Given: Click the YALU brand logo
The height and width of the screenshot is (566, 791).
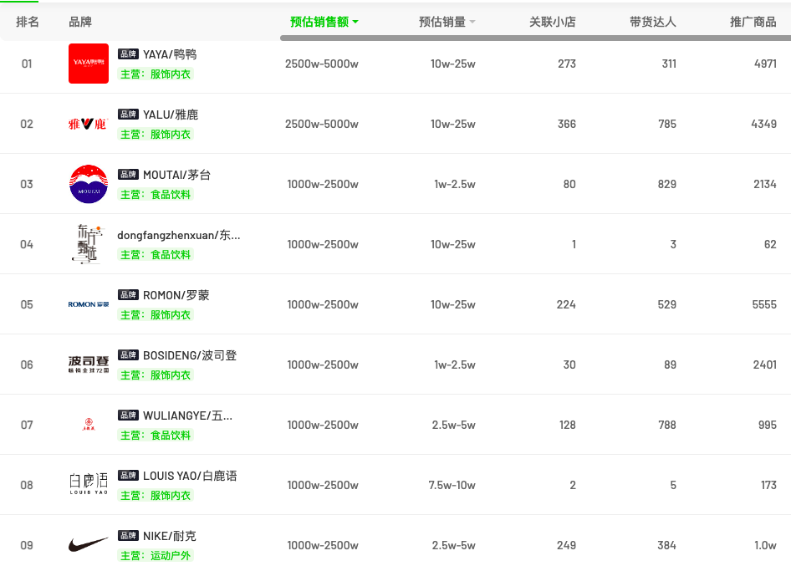Looking at the screenshot, I should point(89,124).
